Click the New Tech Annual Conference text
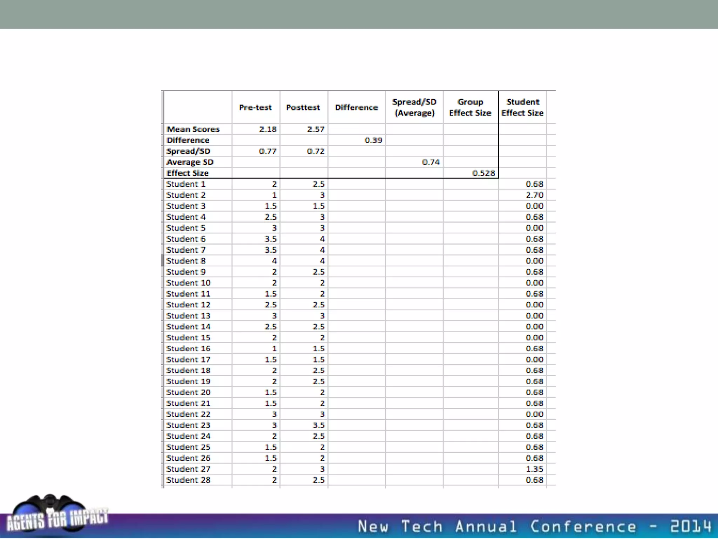 click(534, 527)
